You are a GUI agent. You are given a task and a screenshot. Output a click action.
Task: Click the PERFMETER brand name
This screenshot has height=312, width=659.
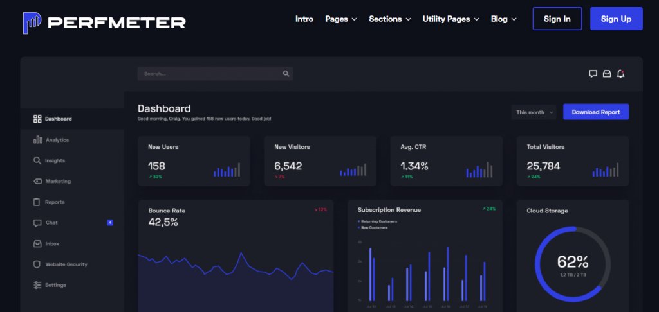tap(117, 22)
